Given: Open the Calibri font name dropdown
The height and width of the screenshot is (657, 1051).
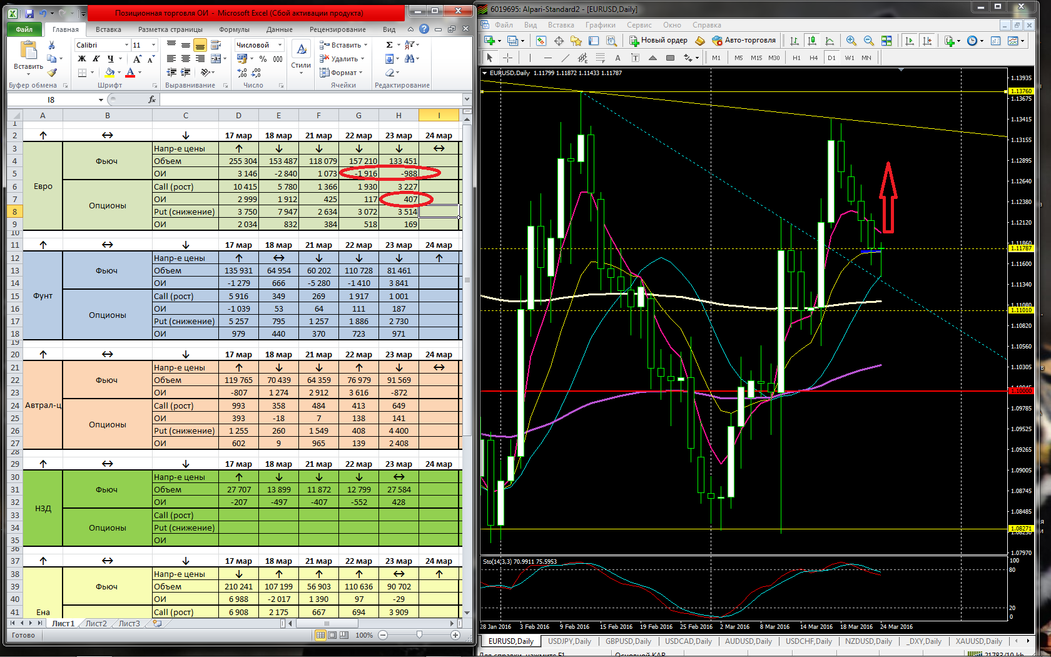Looking at the screenshot, I should click(126, 45).
